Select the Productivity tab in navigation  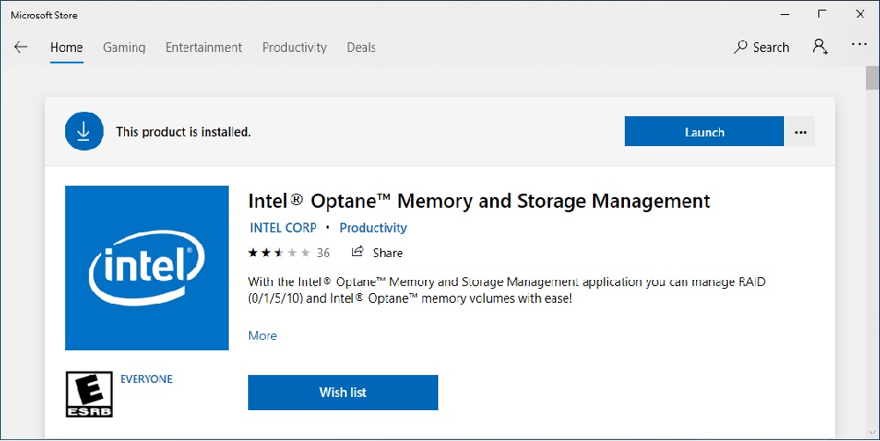point(294,48)
